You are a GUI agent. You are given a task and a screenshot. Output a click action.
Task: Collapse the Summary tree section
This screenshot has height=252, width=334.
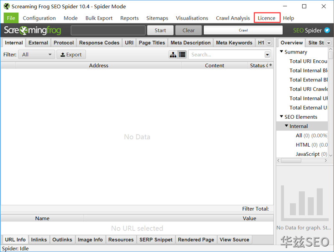281,52
